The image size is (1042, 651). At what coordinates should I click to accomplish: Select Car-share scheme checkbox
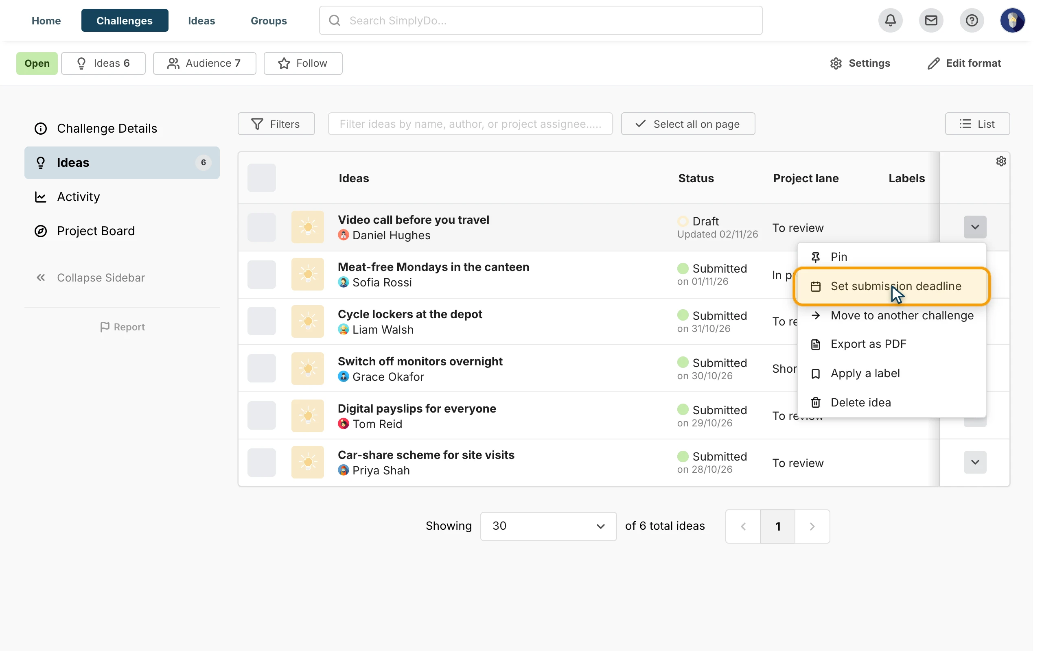(261, 463)
